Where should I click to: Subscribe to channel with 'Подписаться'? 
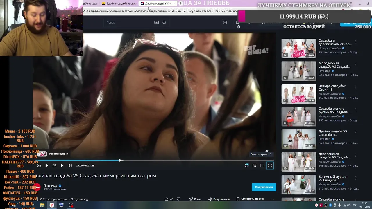(x=264, y=187)
